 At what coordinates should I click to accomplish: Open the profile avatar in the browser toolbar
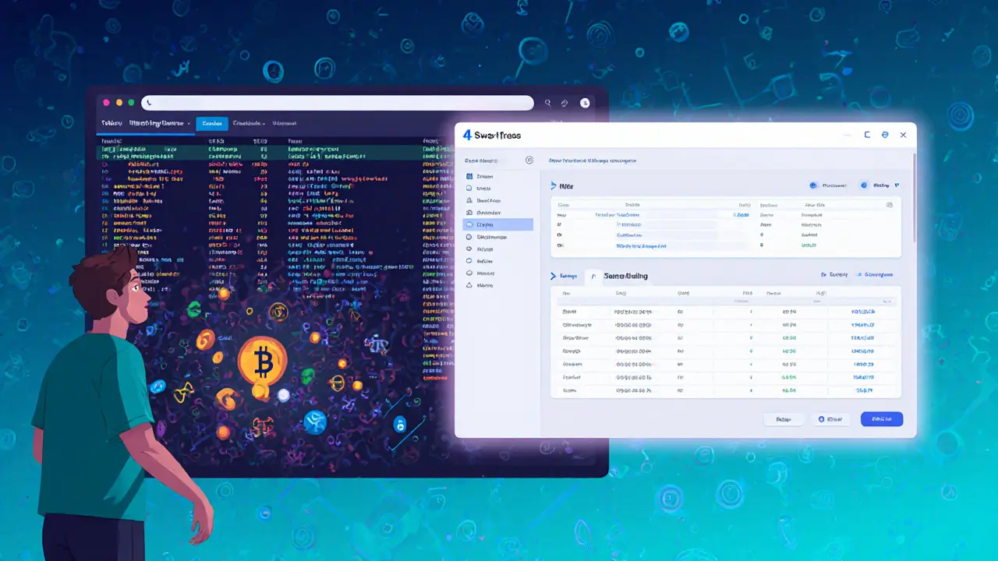pos(584,102)
